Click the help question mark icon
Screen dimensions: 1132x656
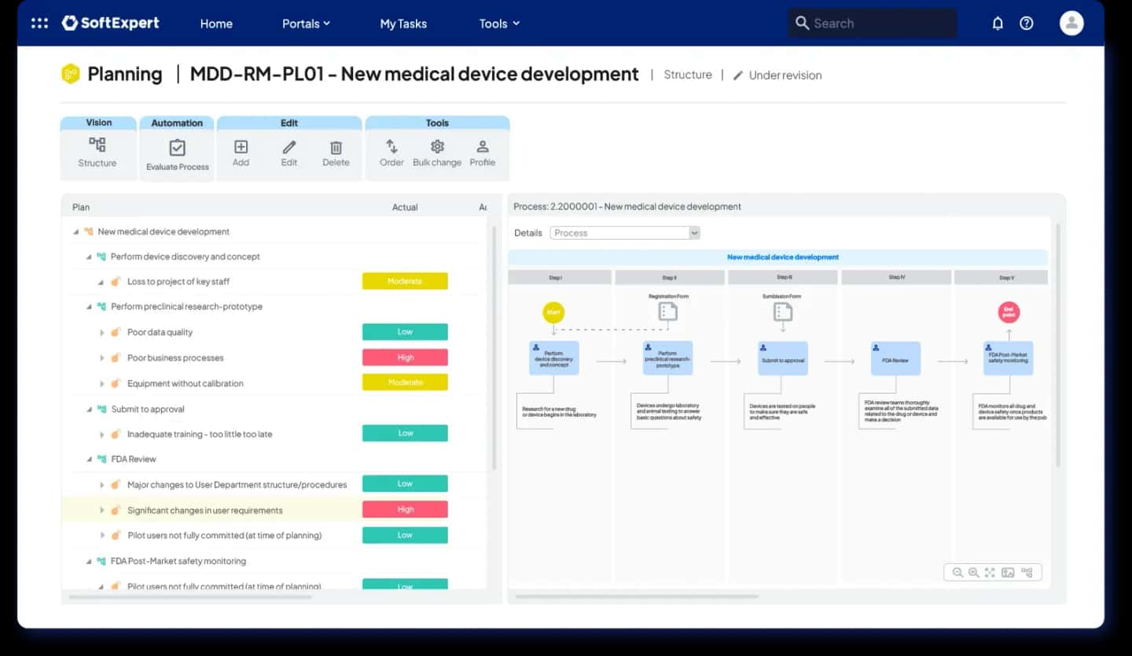click(1027, 24)
